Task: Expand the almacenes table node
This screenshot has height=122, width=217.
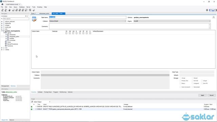Action: (x=6, y=35)
